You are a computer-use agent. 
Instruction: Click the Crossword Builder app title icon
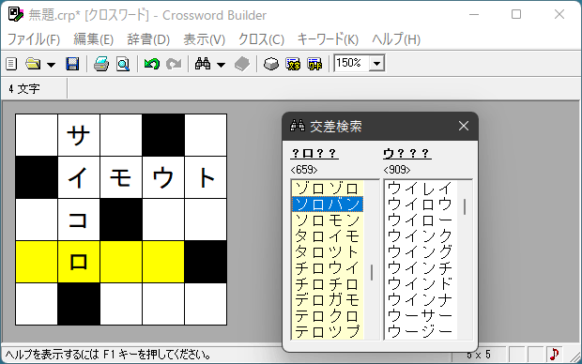point(16,14)
